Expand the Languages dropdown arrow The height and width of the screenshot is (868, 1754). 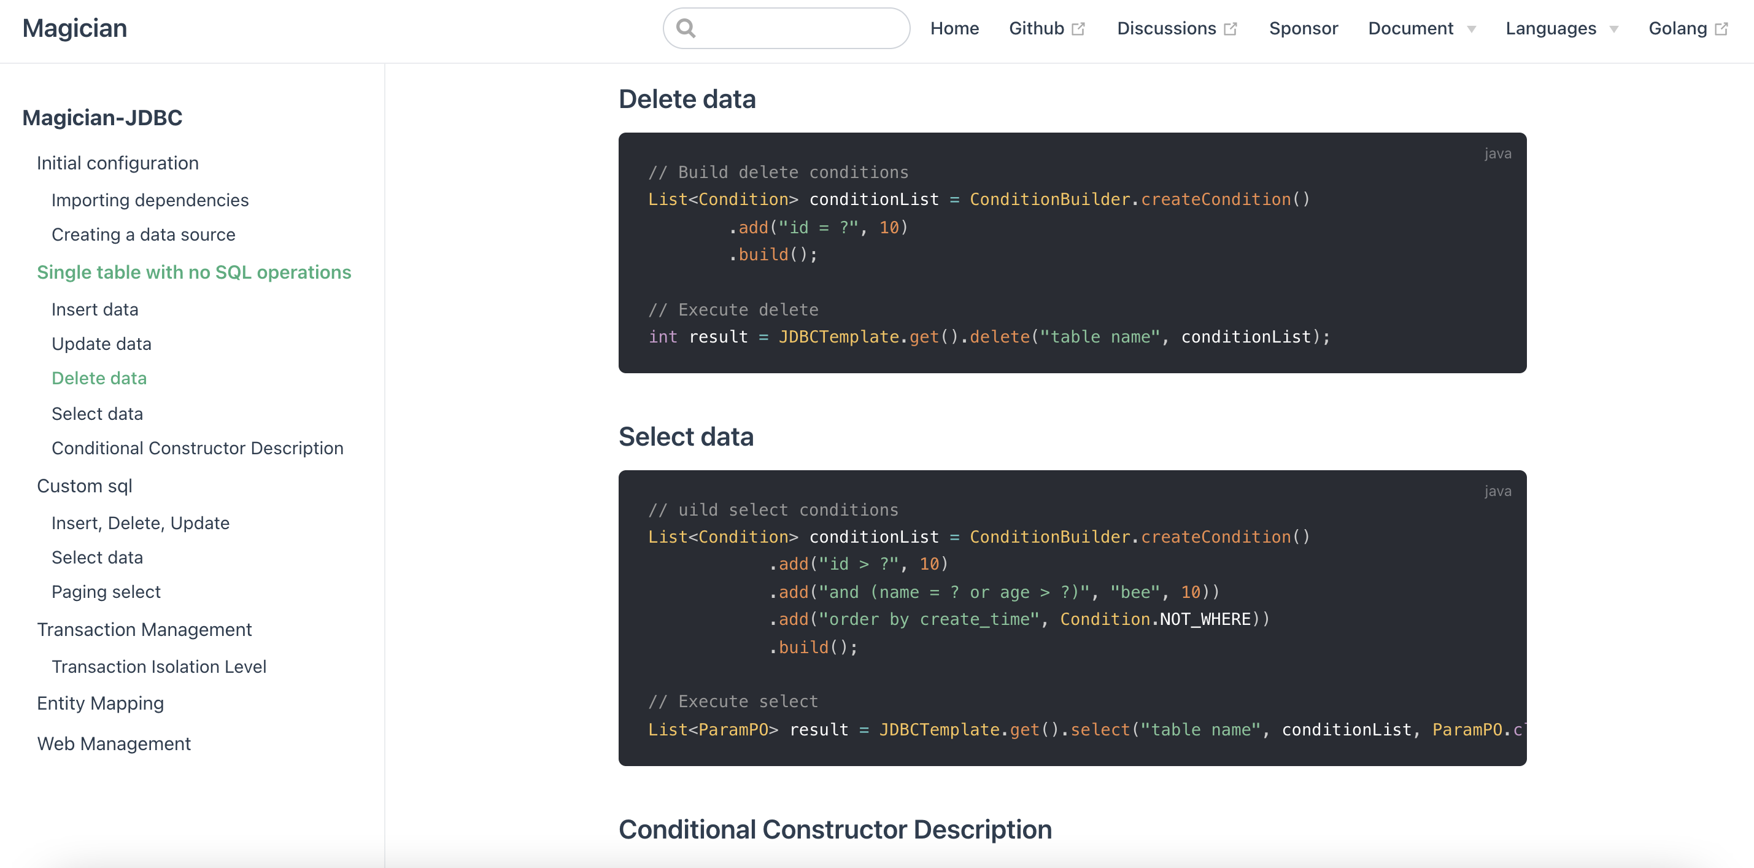tap(1613, 29)
